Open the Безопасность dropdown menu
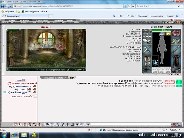184x138 pixels. coord(157,16)
